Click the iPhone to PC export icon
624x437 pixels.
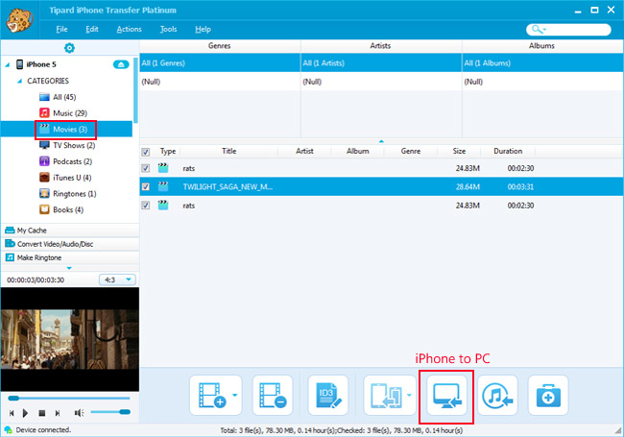[446, 395]
